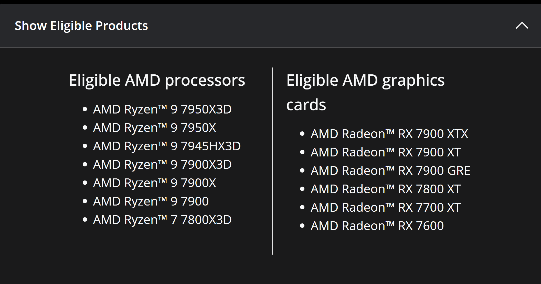Click AMD Ryzen 9 7900X3D item
The image size is (541, 284).
click(x=162, y=165)
